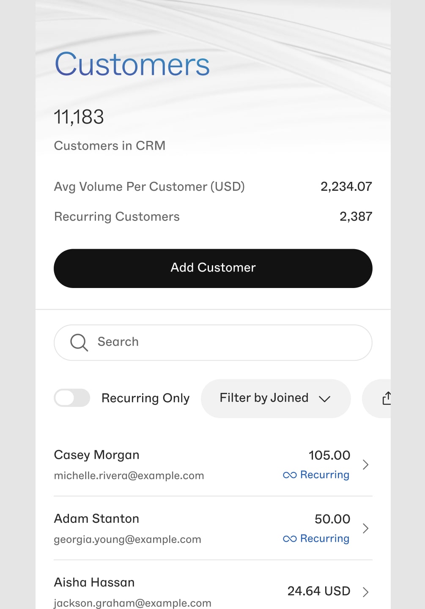425x609 pixels.
Task: Select the Casey Morgan customer row
Action: (213, 465)
